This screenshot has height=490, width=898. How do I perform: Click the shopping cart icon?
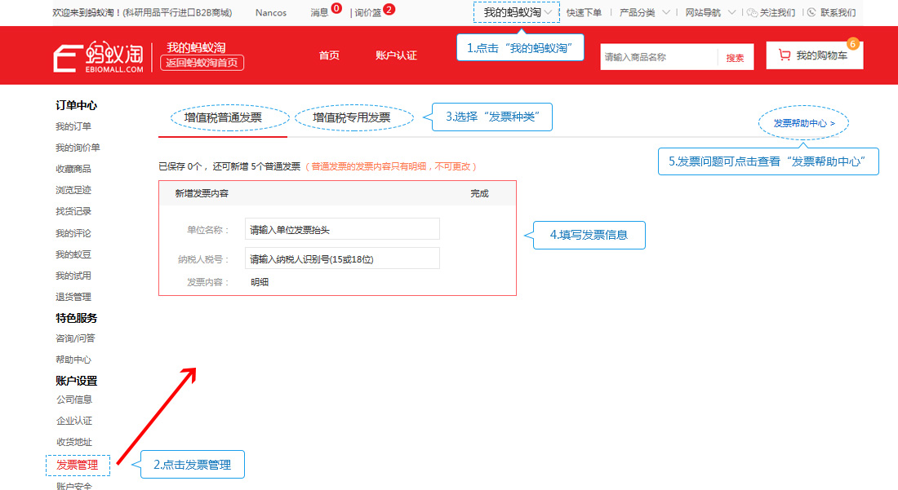click(x=784, y=55)
